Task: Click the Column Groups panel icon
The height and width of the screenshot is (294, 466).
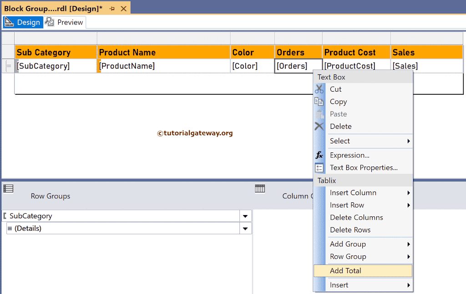Action: 259,188
